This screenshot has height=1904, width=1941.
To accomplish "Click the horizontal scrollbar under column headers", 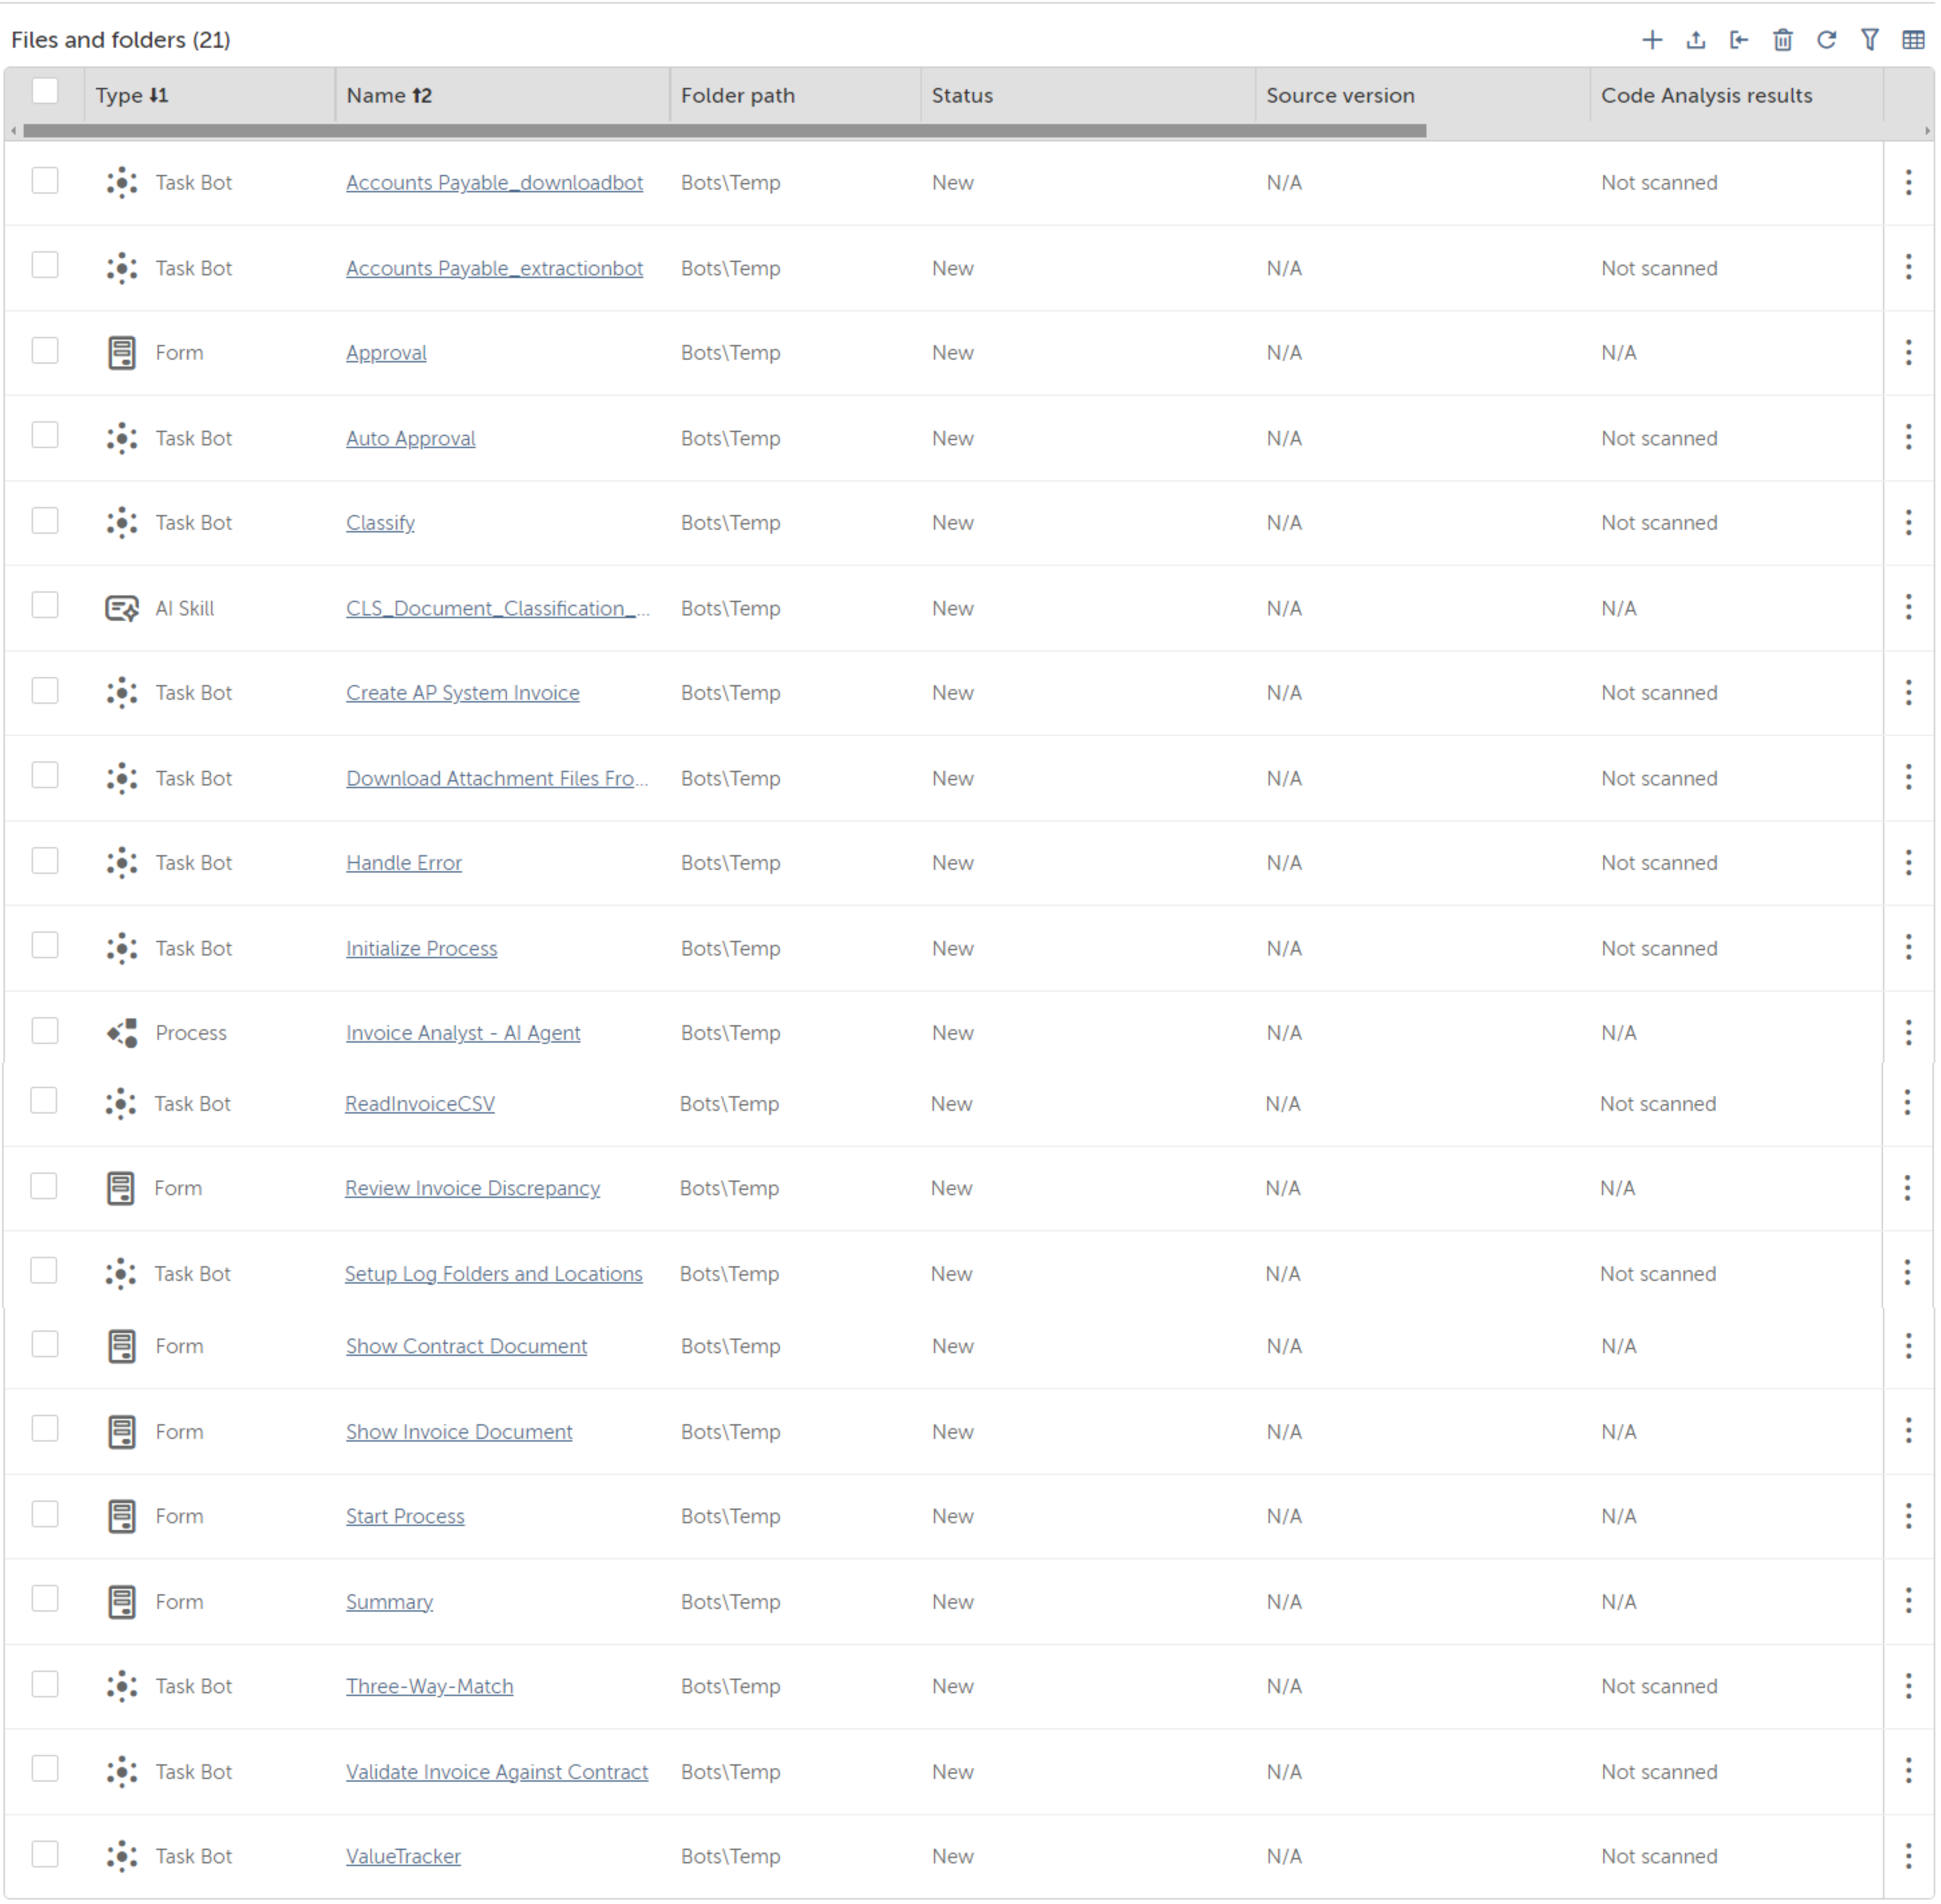I will click(725, 131).
